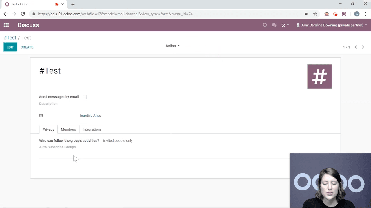Bookmark this page with the star icon
The image size is (371, 208).
pyautogui.click(x=315, y=14)
